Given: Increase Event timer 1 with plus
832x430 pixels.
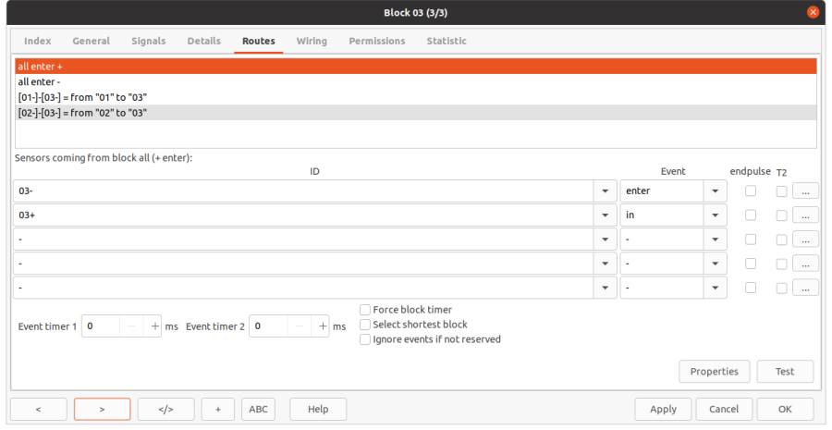Looking at the screenshot, I should [153, 326].
